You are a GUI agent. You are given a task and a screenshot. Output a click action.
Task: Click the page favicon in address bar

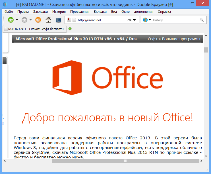point(74,20)
